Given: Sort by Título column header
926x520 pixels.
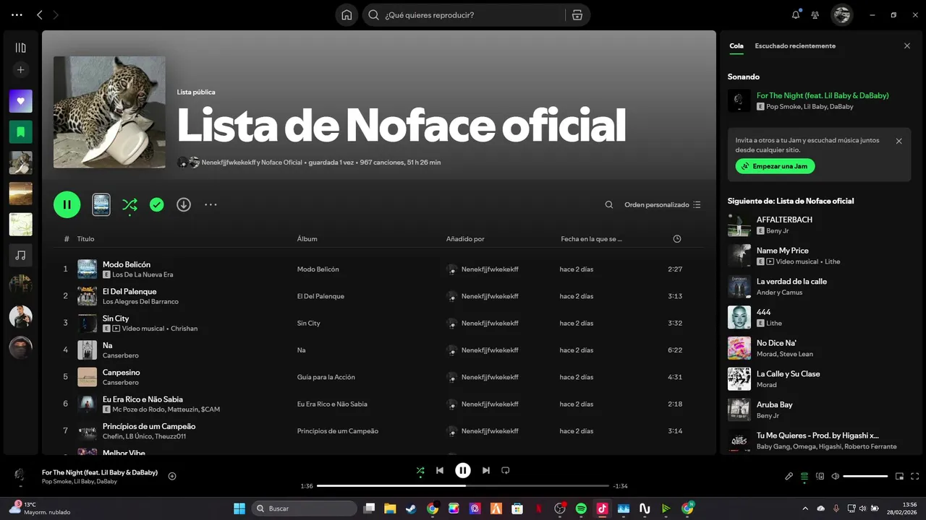Looking at the screenshot, I should (x=85, y=239).
